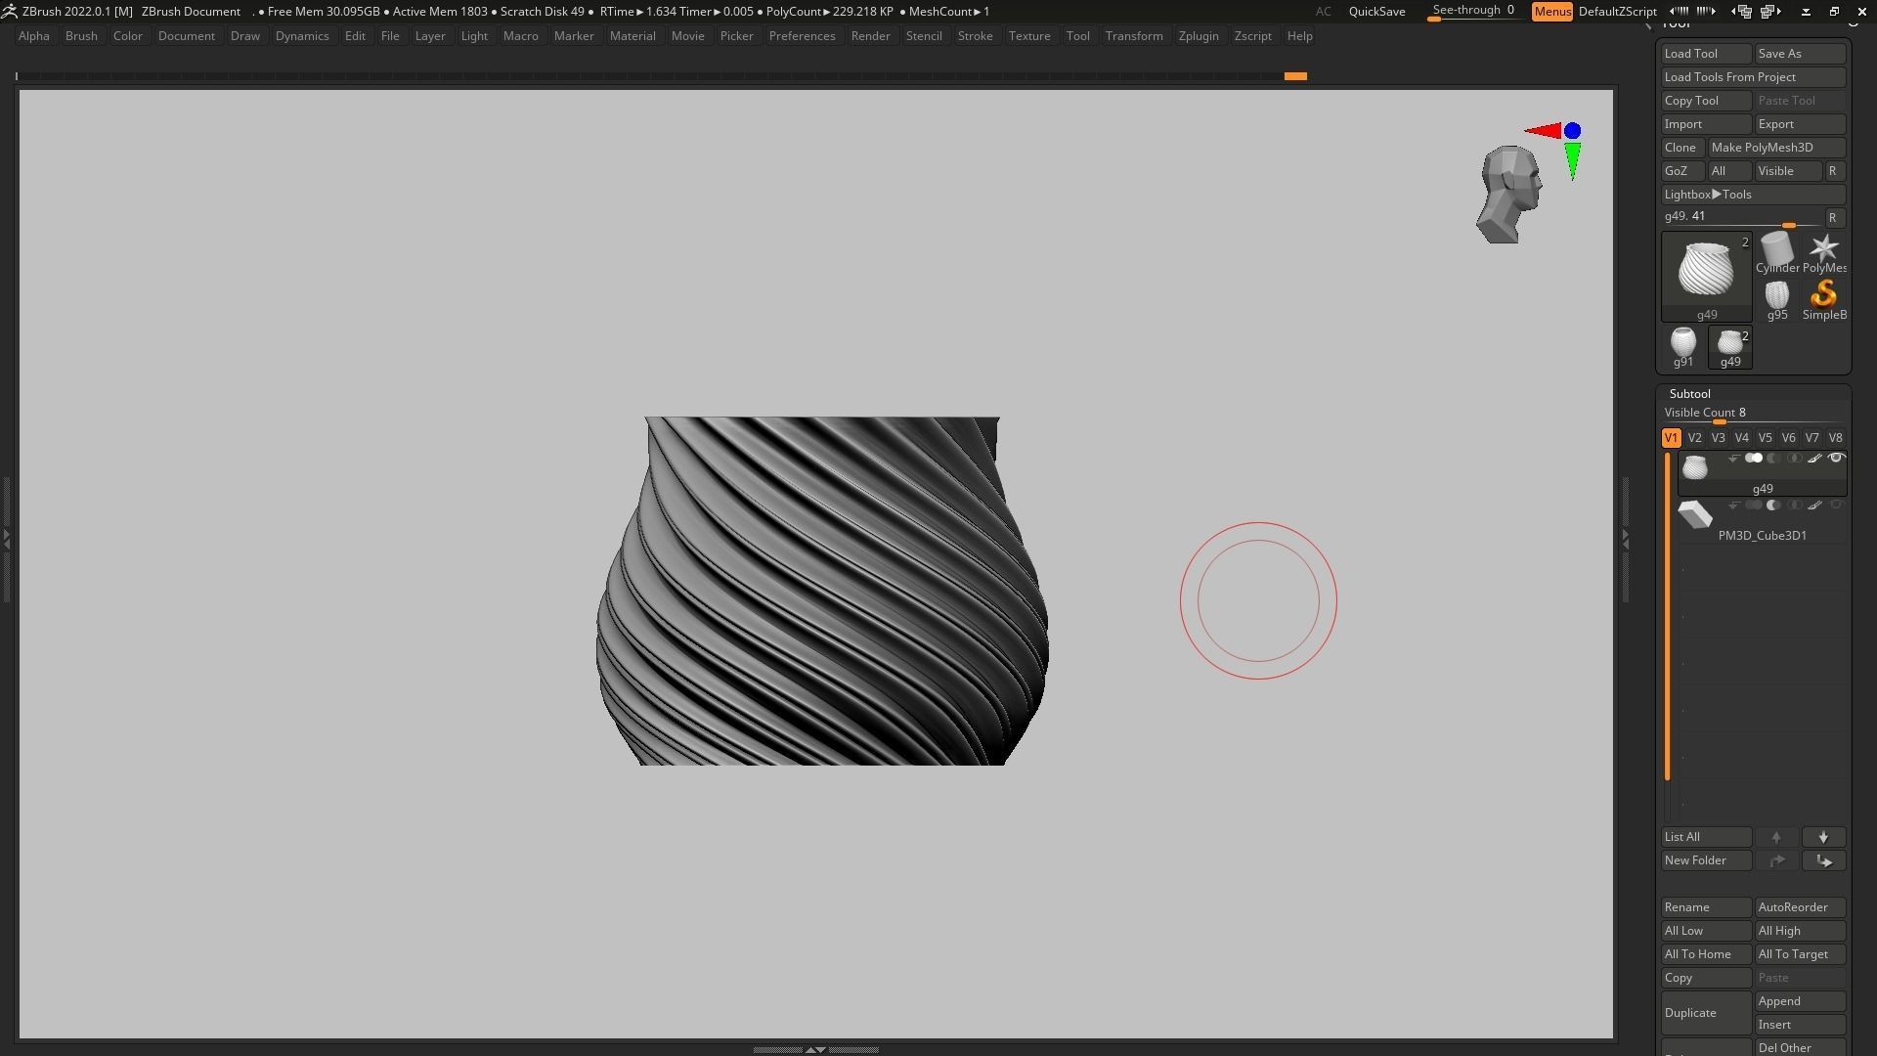
Task: Open Lightbox Tools browser
Action: pos(1708,195)
